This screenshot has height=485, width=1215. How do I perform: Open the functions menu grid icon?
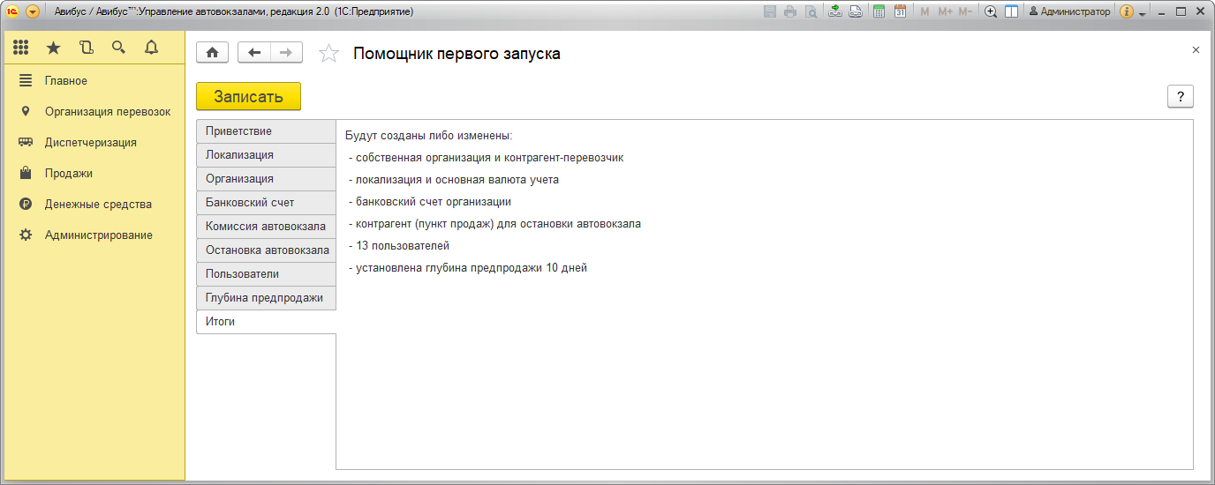[21, 48]
